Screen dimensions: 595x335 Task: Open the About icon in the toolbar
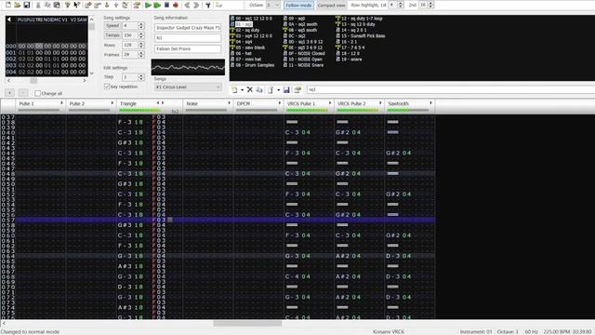[x=68, y=5]
